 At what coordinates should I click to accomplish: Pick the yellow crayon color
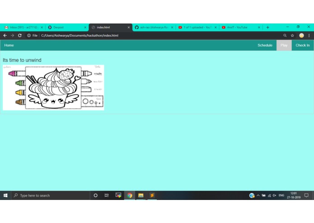[20, 93]
